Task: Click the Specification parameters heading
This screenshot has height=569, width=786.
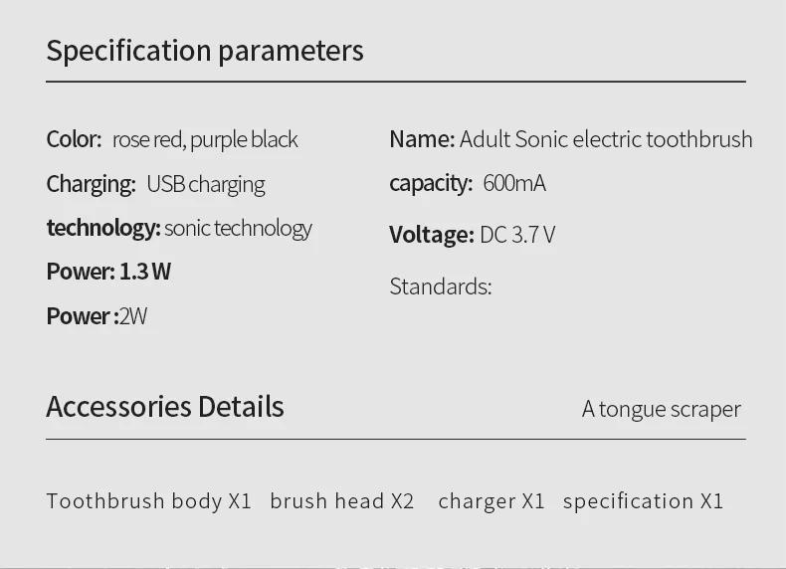Action: coord(205,51)
